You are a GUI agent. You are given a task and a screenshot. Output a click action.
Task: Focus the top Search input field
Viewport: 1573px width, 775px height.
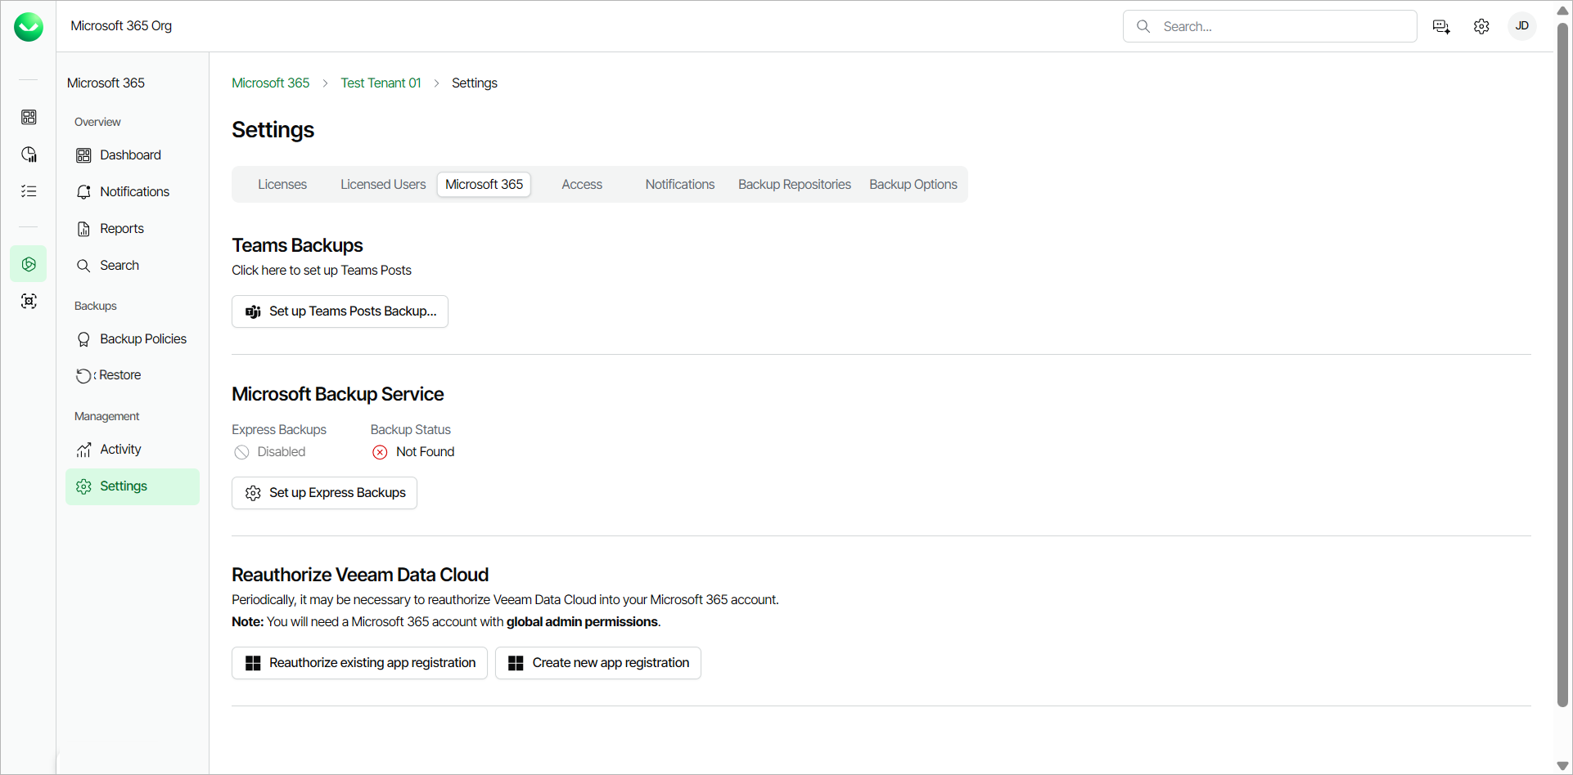click(x=1270, y=26)
